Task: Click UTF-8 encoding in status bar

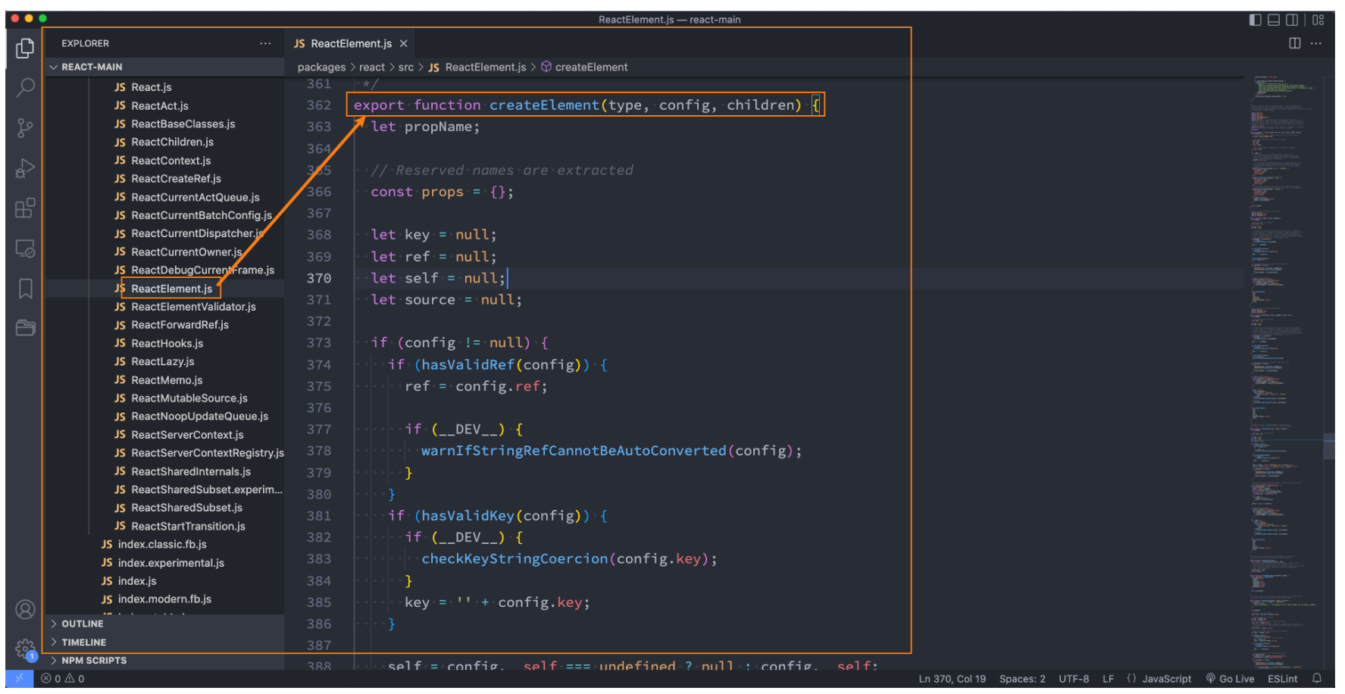Action: click(1074, 679)
